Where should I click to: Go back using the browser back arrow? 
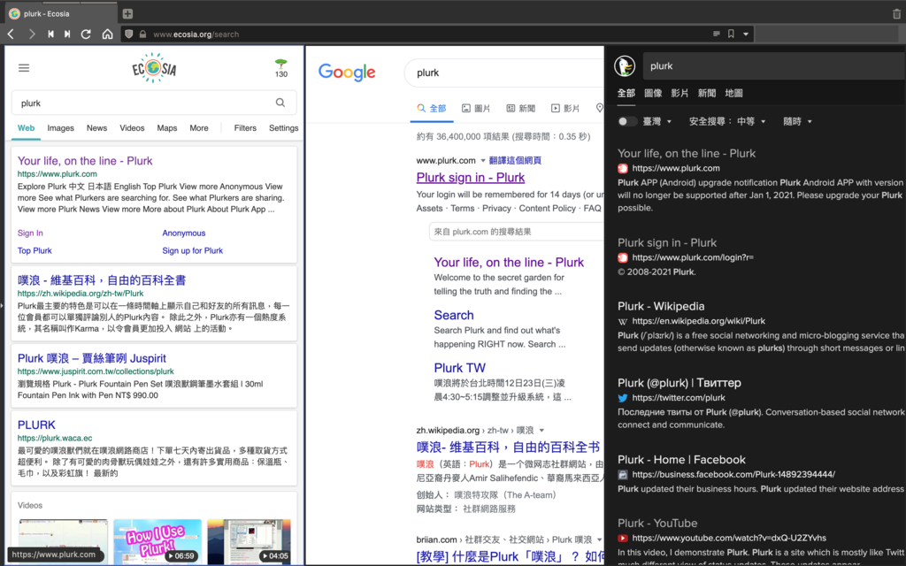pos(11,34)
